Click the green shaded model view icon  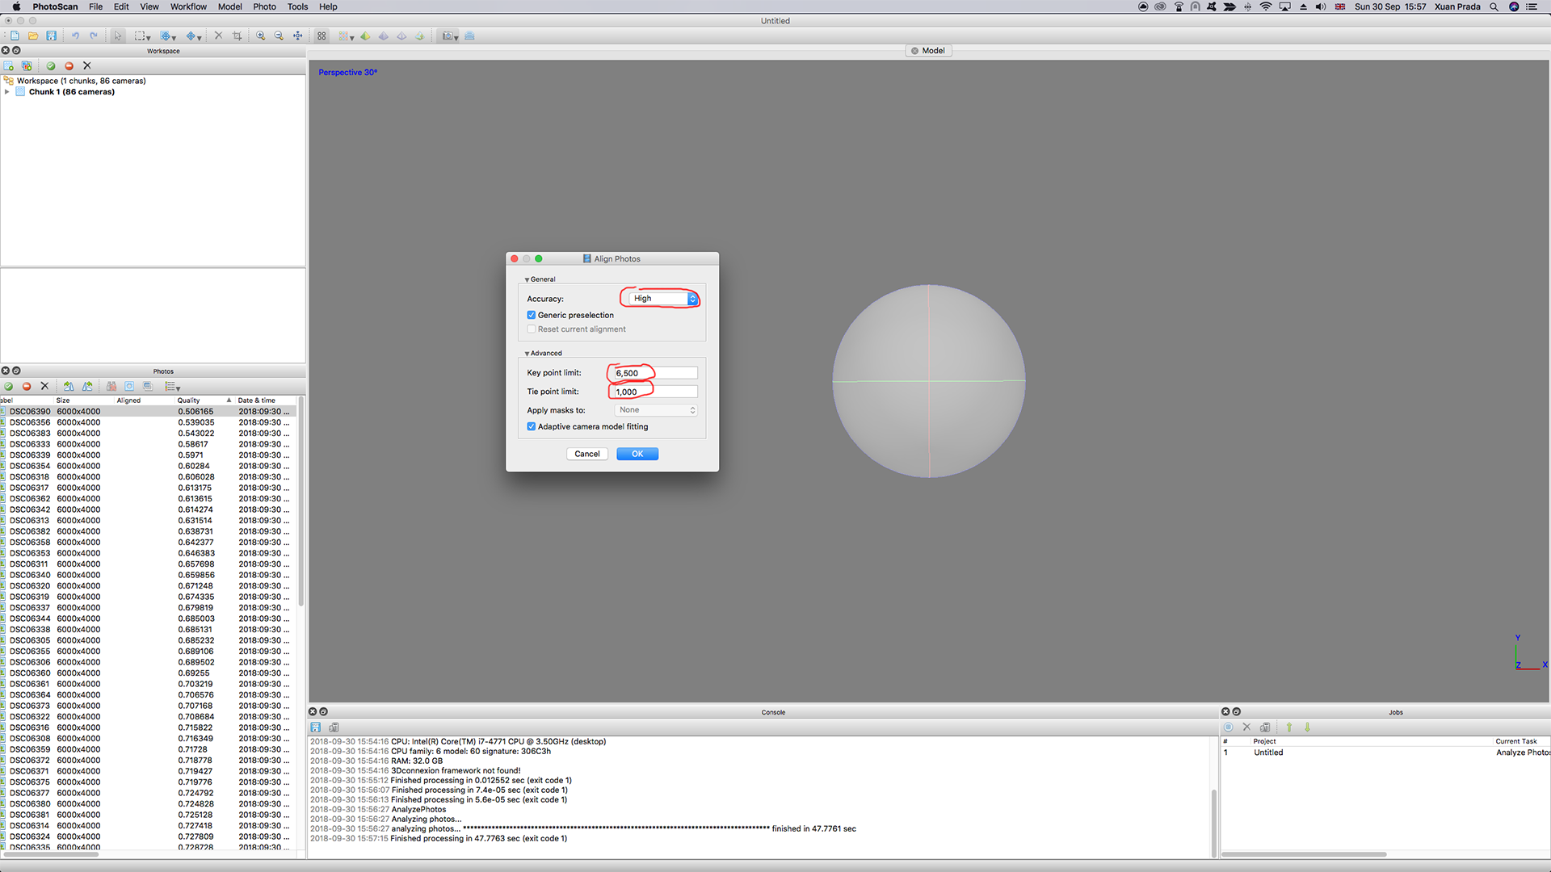point(365,36)
